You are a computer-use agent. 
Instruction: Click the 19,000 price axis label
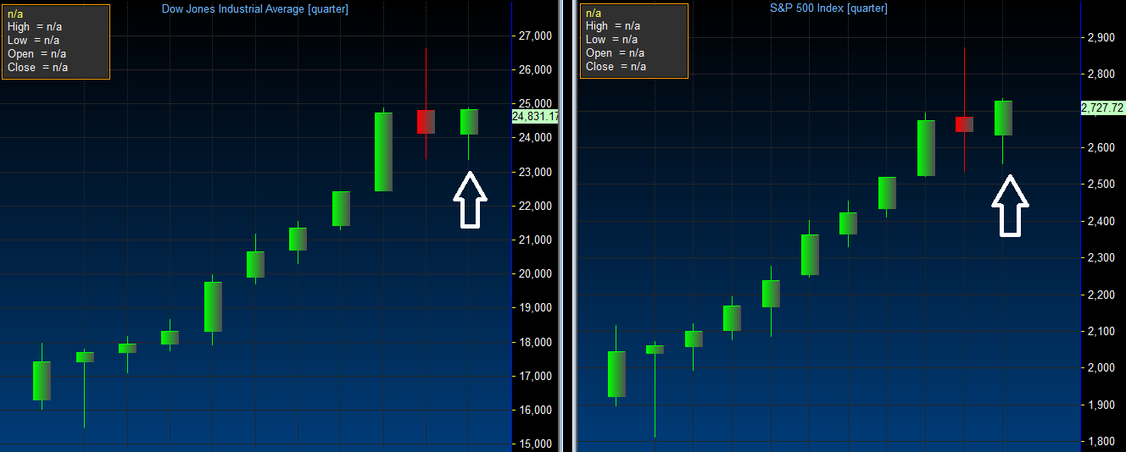(x=535, y=308)
